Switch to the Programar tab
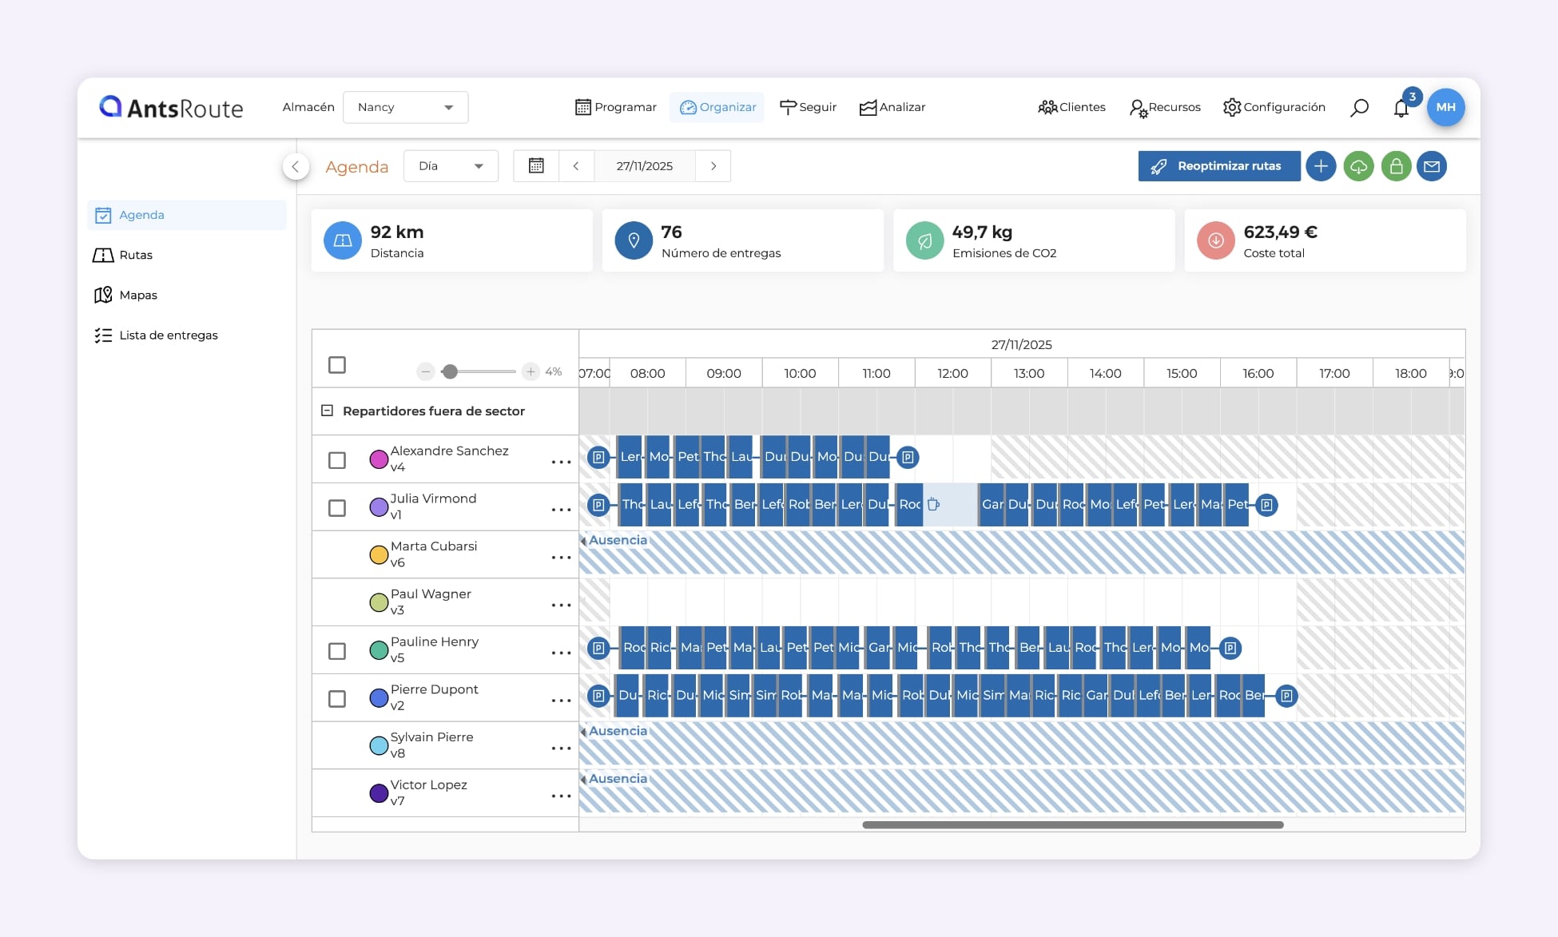The height and width of the screenshot is (937, 1558). coord(615,107)
